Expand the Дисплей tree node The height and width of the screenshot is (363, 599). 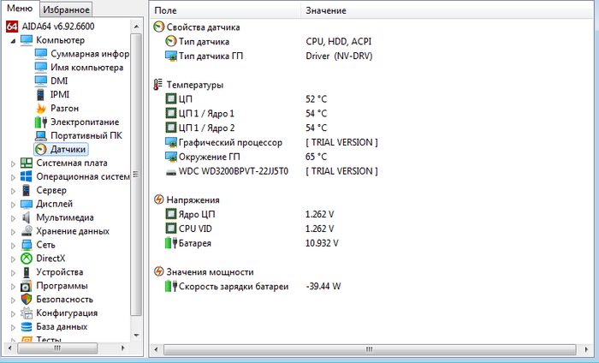(13, 205)
